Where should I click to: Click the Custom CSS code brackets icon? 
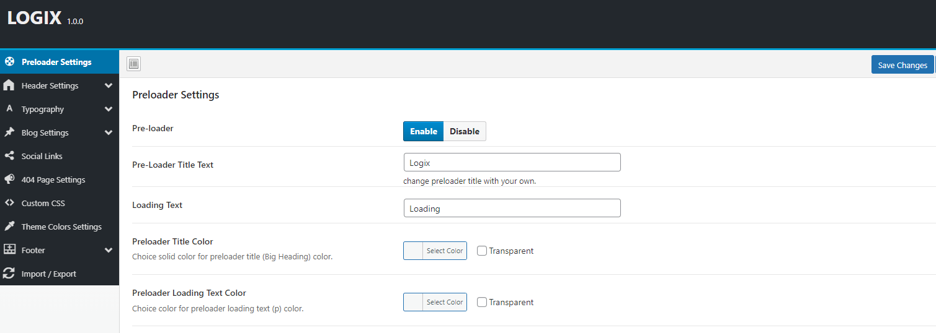(9, 203)
